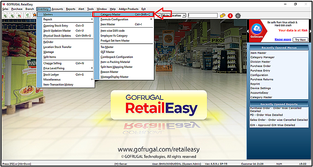Click the Try Now button
This screenshot has width=313, height=167.
[300, 40]
